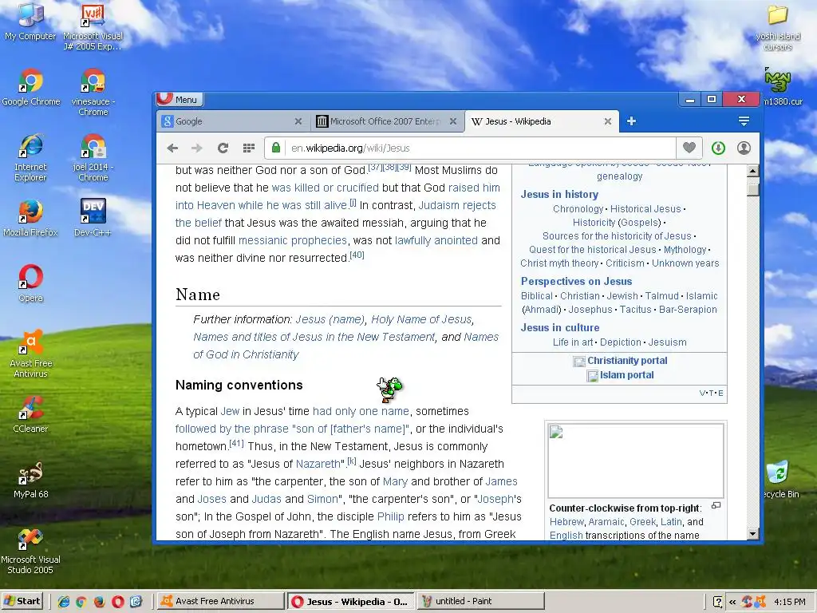Viewport: 817px width, 613px height.
Task: Expand hidden system tray icons chevron
Action: pos(732,602)
